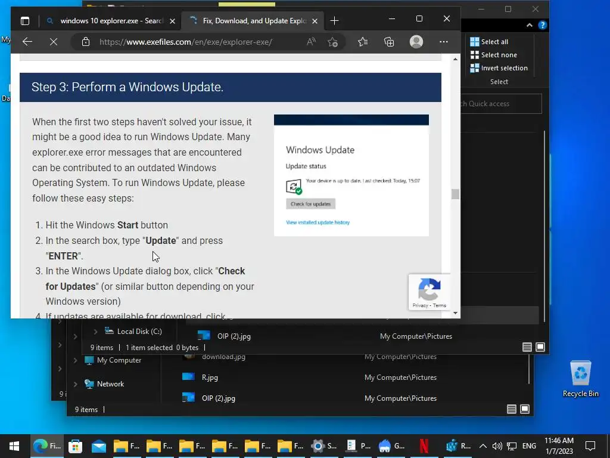Select Network in the navigation pane
This screenshot has height=458, width=610.
click(105, 384)
